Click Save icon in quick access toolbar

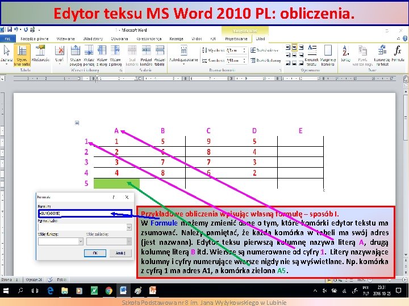10,29
